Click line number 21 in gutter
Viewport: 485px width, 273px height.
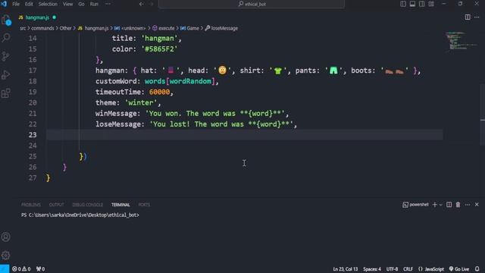click(33, 113)
